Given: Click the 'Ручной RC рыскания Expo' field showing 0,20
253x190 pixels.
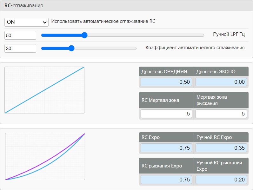Looking at the screenshot, I should click(221, 180).
